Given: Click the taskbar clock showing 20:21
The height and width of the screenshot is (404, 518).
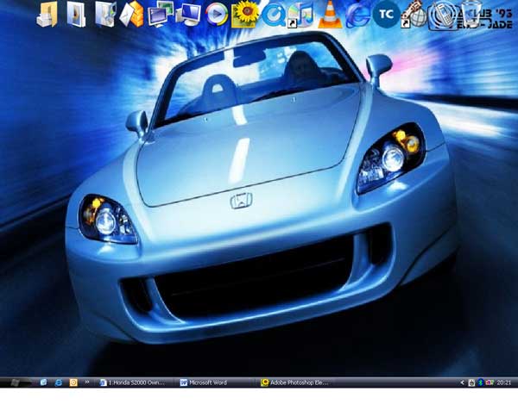Looking at the screenshot, I should pos(503,382).
